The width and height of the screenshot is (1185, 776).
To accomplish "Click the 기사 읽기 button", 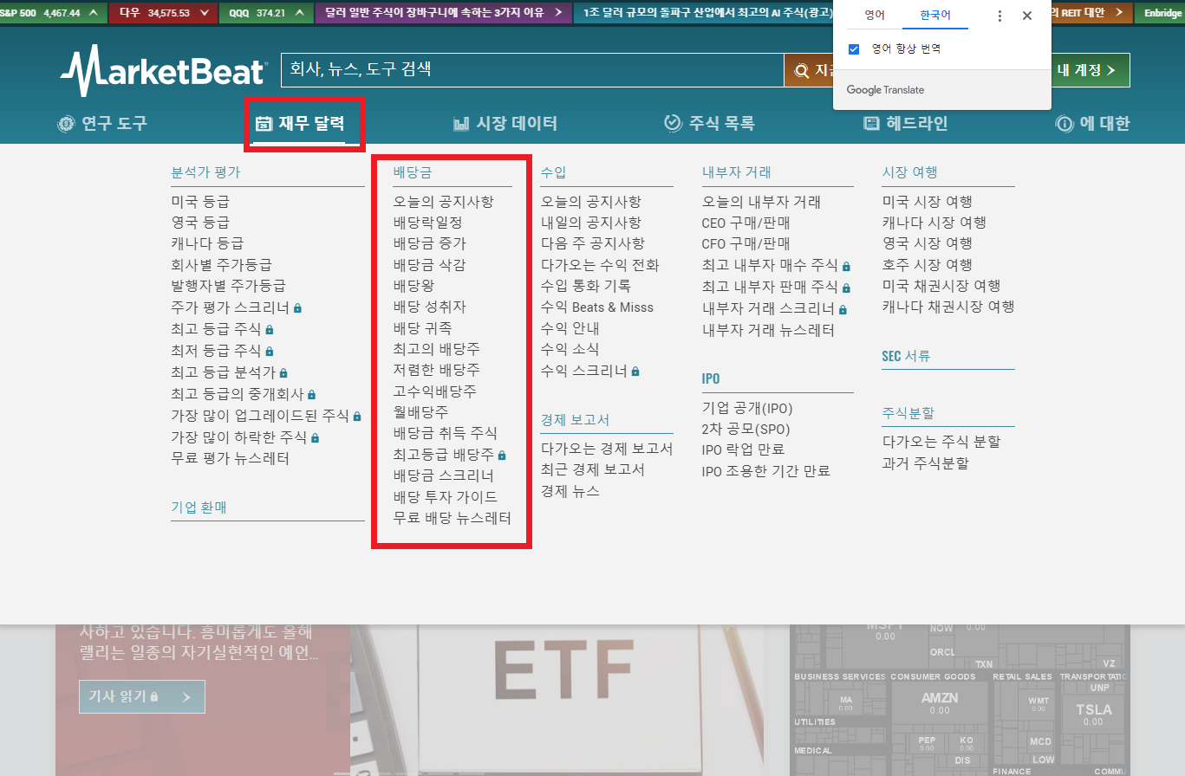I will [141, 696].
